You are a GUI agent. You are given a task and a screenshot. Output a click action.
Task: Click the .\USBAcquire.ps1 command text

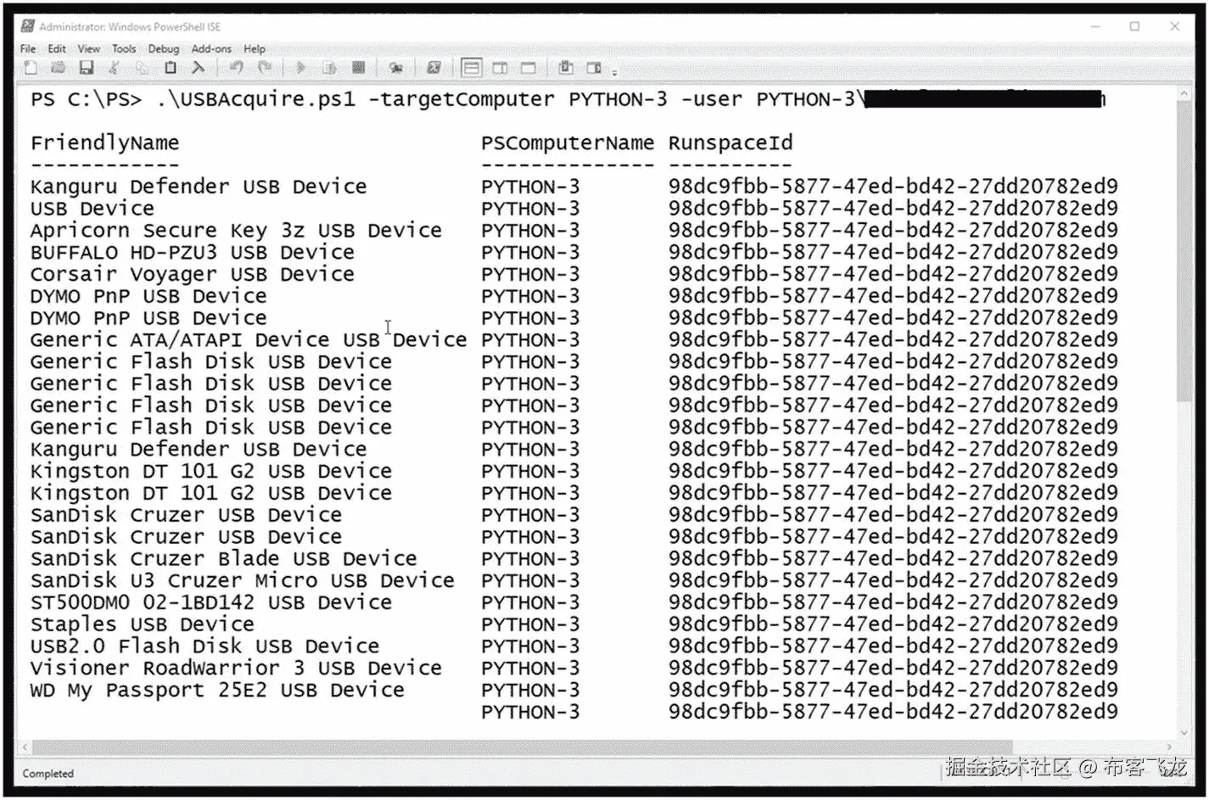[x=256, y=99]
